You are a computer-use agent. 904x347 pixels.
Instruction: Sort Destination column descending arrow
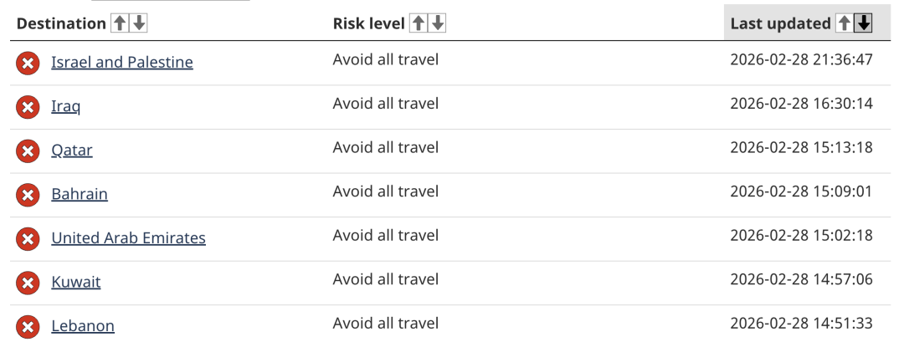(x=139, y=23)
